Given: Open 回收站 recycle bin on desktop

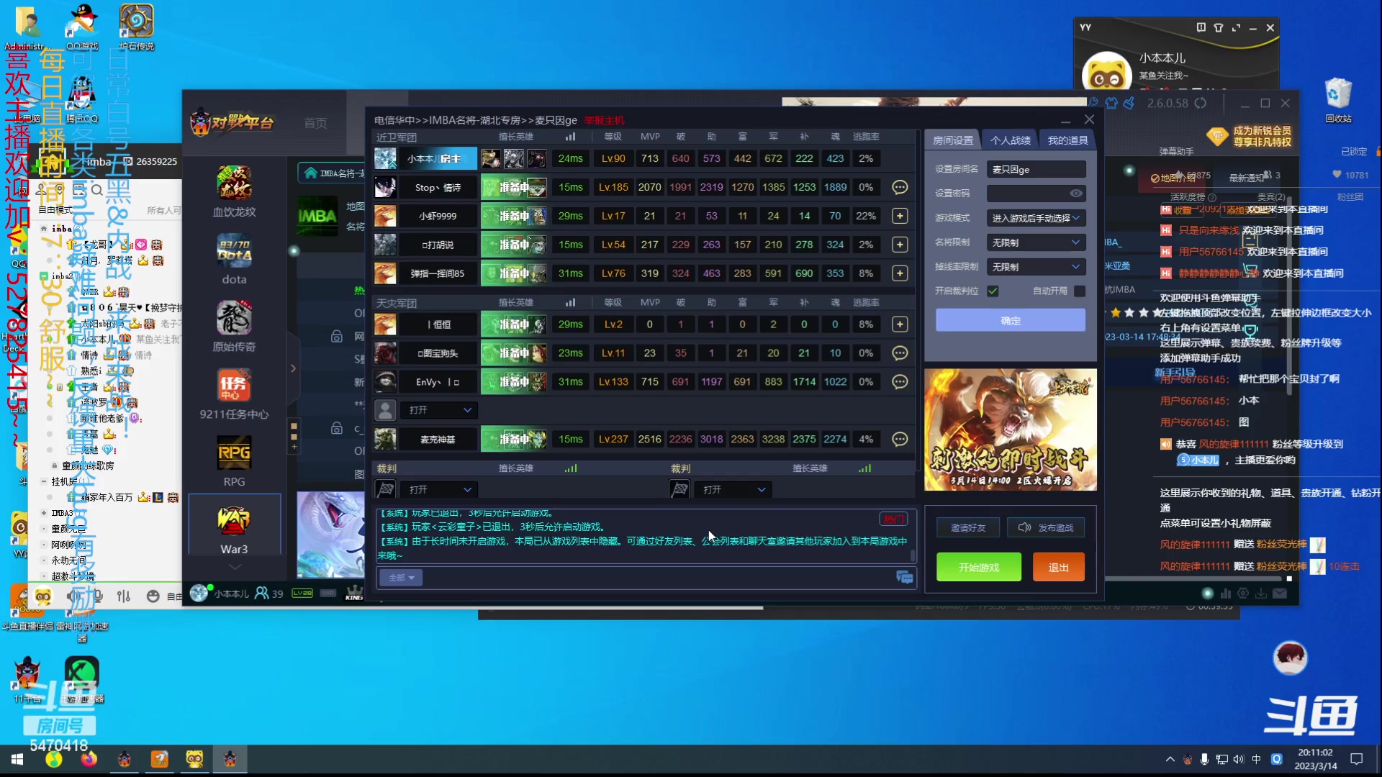Looking at the screenshot, I should (1338, 100).
